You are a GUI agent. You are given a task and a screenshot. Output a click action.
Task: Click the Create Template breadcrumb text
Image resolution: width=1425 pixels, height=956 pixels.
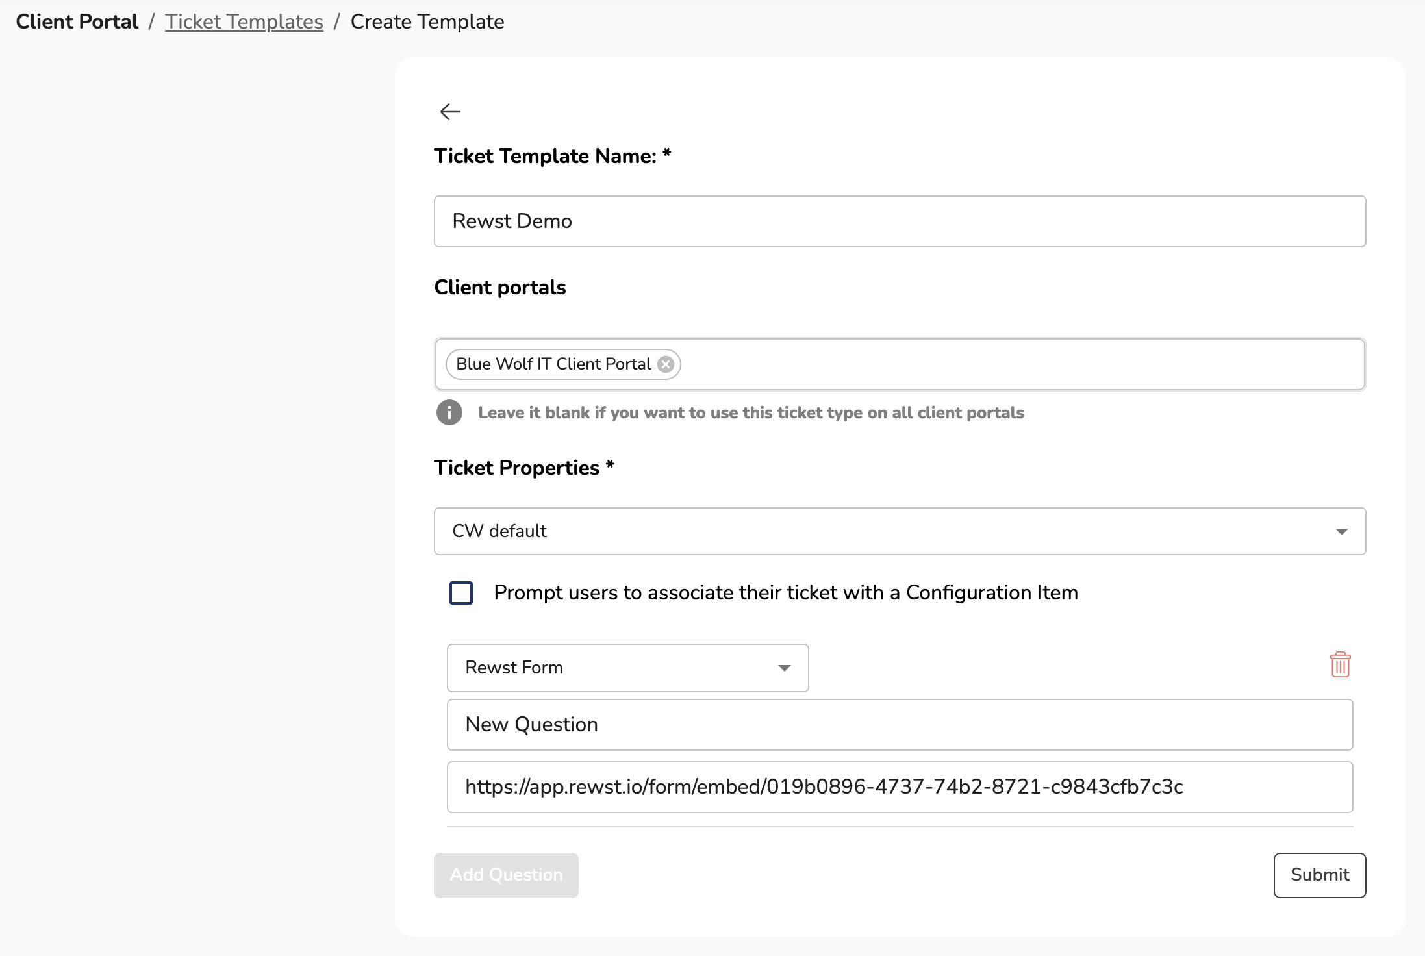pyautogui.click(x=427, y=22)
